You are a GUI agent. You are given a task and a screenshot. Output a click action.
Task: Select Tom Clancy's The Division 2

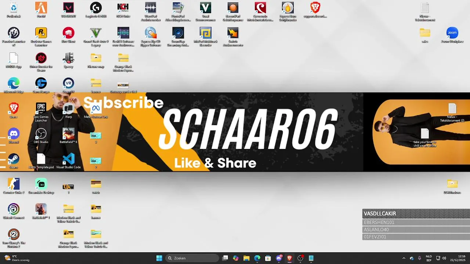click(14, 238)
